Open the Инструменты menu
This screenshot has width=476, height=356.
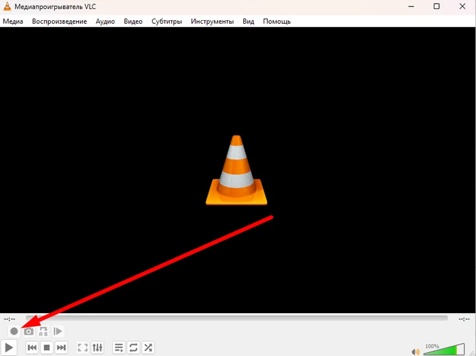[212, 21]
